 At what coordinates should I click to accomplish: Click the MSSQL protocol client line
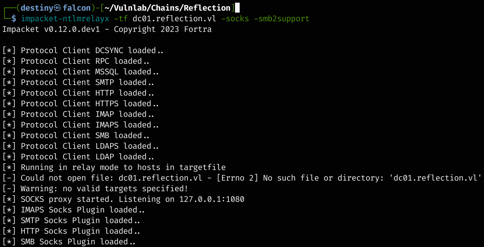90,72
